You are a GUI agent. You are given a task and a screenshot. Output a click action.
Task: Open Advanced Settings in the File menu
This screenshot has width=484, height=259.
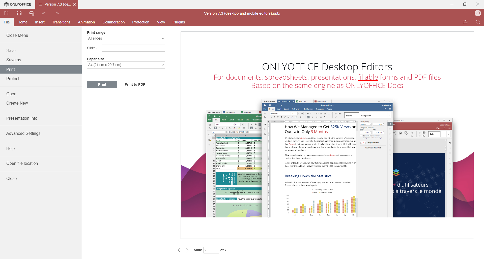click(x=23, y=133)
